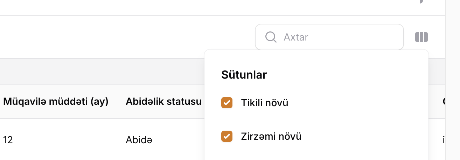This screenshot has width=460, height=160.
Task: Open the column visibility icon
Action: [x=421, y=37]
